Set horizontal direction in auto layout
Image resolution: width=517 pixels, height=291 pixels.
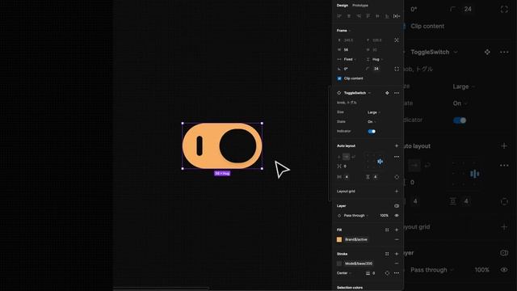[x=347, y=157]
